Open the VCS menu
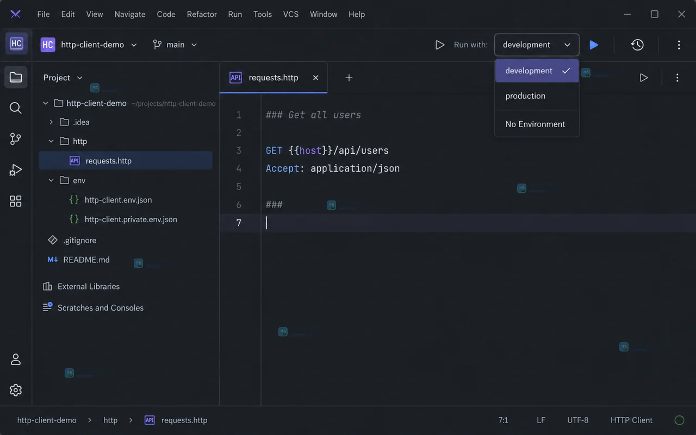 291,14
